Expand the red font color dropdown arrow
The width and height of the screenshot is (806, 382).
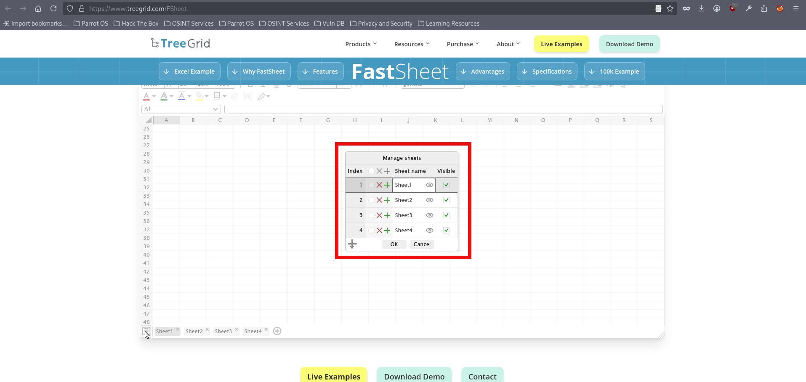pyautogui.click(x=154, y=96)
